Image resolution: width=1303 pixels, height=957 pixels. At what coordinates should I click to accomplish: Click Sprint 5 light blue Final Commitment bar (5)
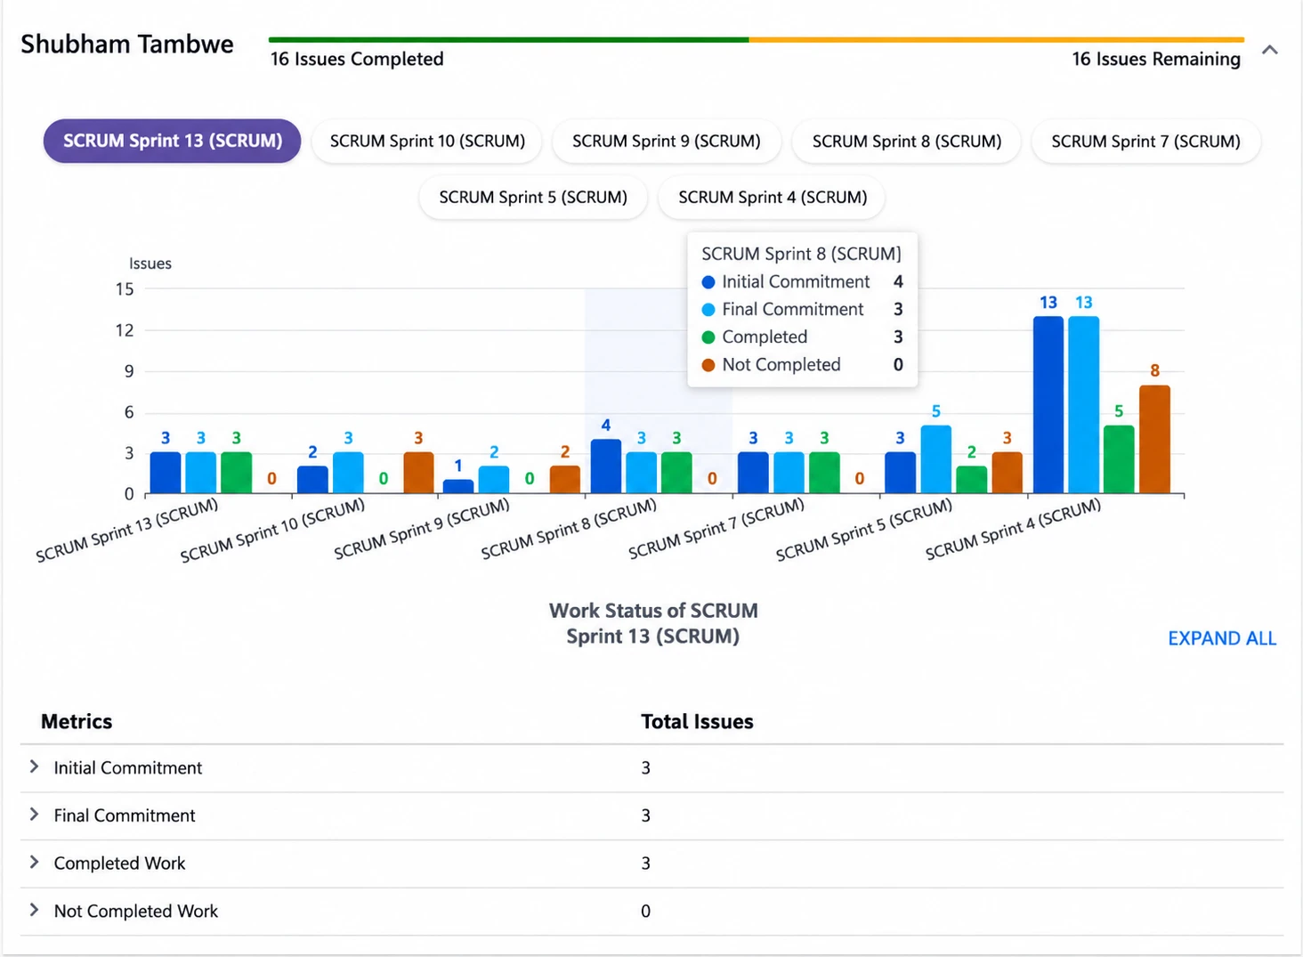(x=935, y=459)
